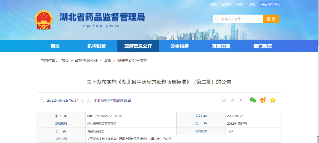Open 其他主动公开文件 breadcrumb link
Viewport: 319px width, 143px height.
point(132,60)
